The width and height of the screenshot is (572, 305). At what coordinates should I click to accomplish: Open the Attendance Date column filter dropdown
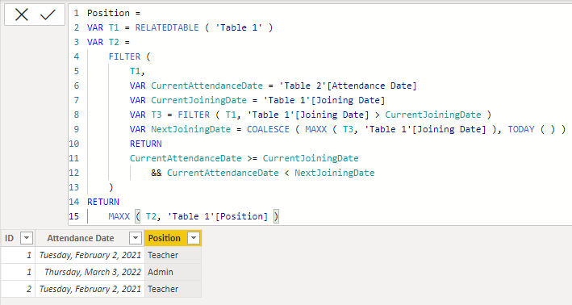click(136, 238)
